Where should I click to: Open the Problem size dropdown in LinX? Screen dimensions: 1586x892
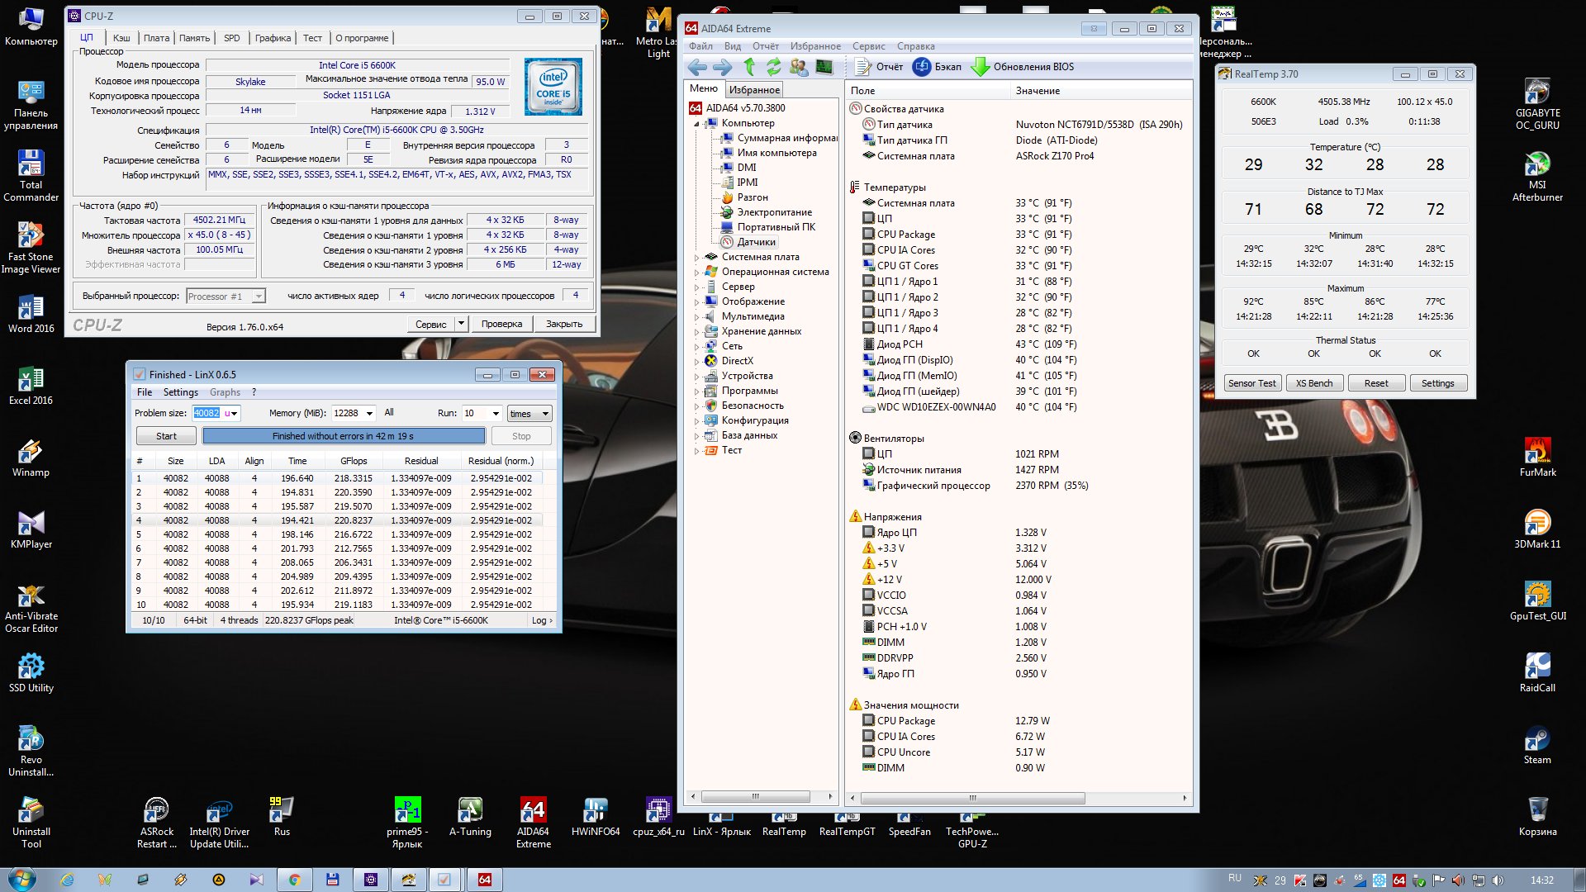point(235,414)
